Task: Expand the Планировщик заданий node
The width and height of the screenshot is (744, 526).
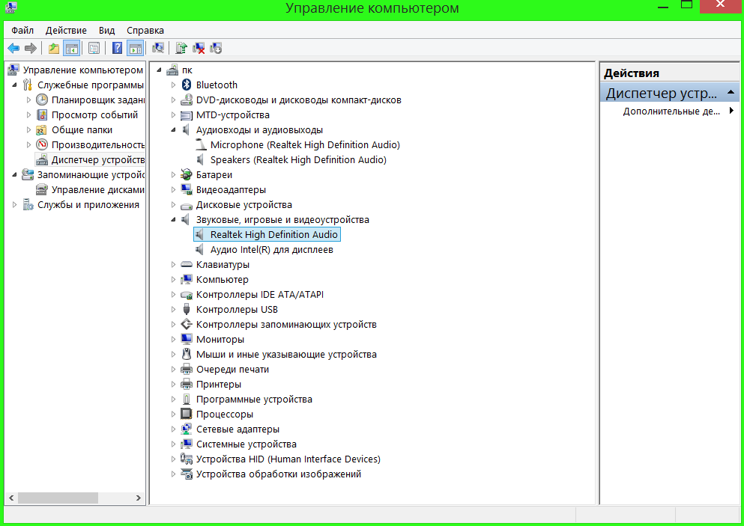Action: 29,100
